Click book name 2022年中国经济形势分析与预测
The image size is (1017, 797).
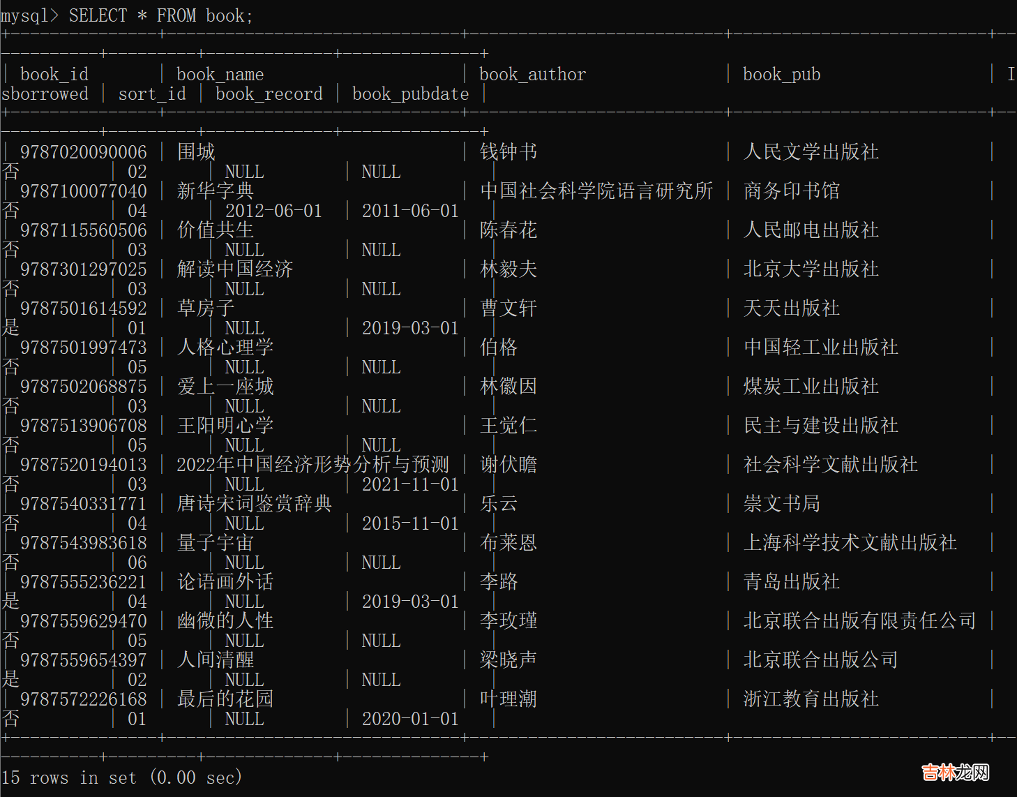(x=313, y=465)
